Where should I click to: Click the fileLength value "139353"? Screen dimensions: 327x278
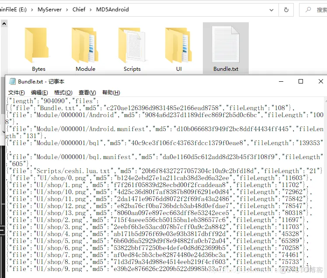click(310, 143)
